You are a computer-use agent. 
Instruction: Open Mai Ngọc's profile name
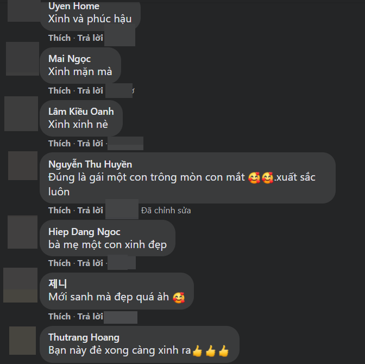[70, 59]
